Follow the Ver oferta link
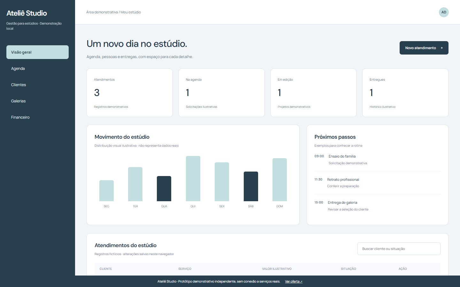 [x=294, y=282]
